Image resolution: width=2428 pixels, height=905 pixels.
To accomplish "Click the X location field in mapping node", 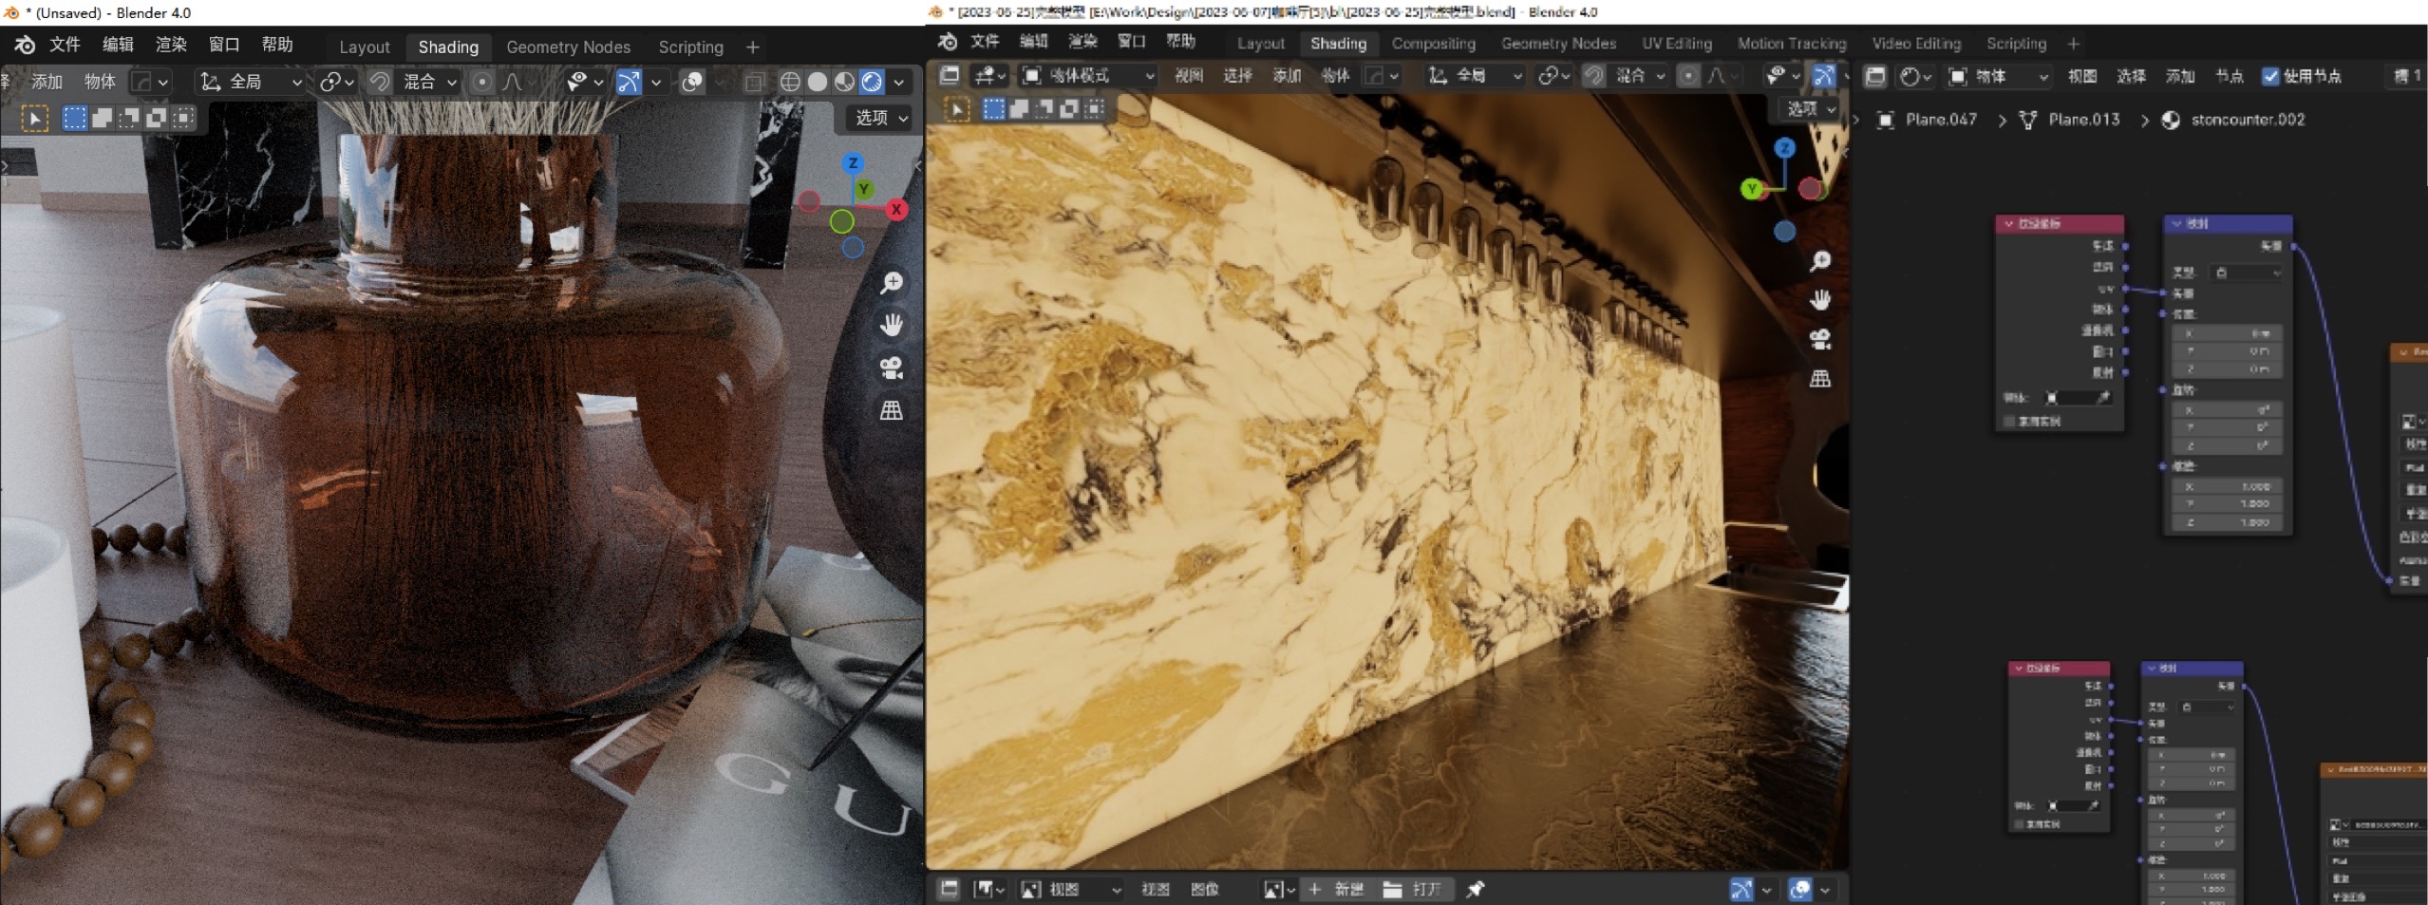I will (x=2227, y=333).
